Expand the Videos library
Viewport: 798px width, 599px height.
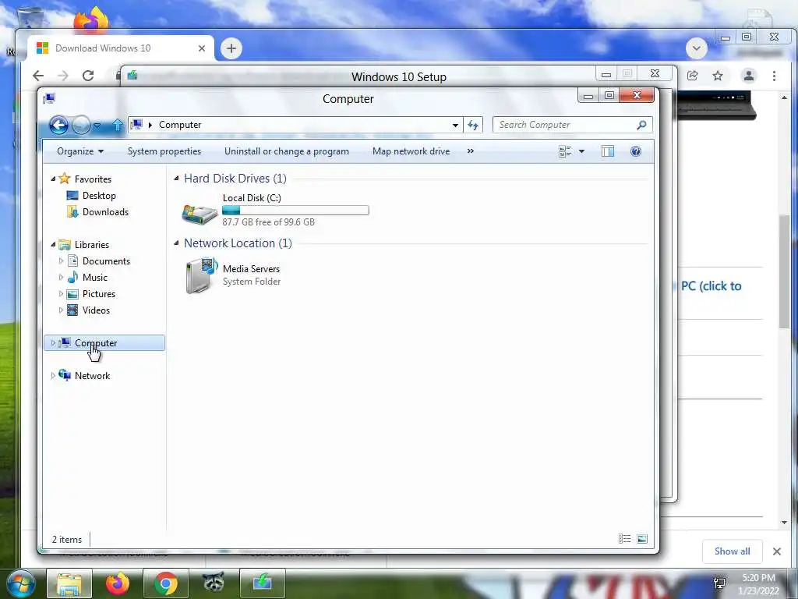[61, 310]
